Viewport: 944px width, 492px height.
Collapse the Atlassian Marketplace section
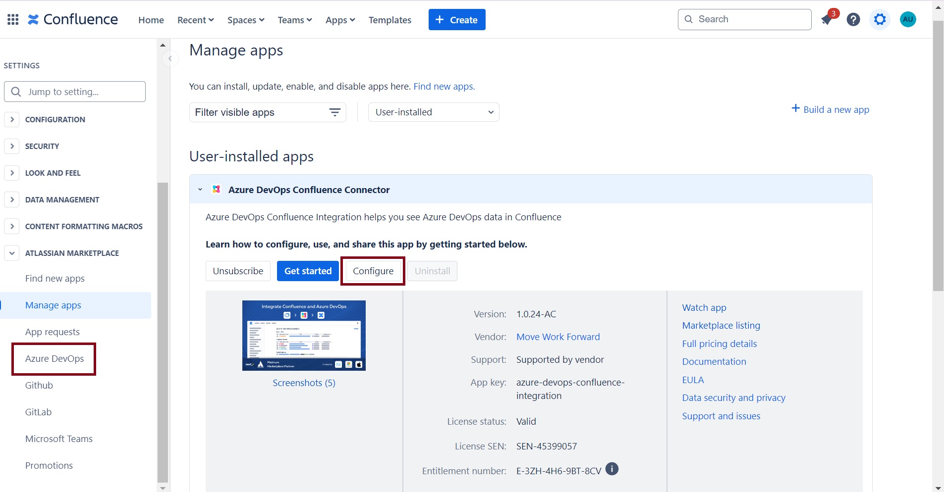[x=12, y=253]
